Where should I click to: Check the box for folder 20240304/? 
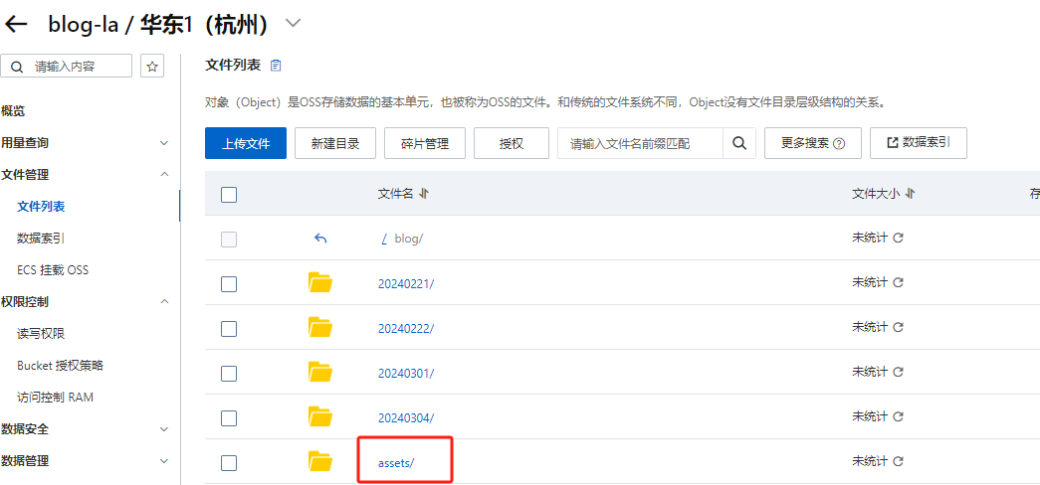click(229, 418)
